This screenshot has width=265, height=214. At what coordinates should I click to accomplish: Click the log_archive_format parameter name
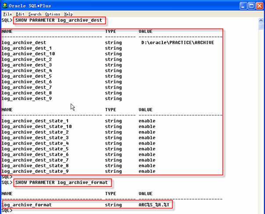tap(27, 205)
